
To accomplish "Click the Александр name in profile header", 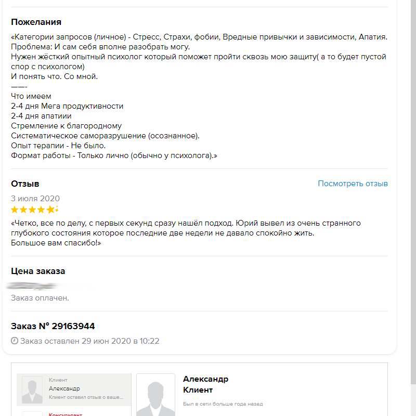I will click(x=205, y=379).
